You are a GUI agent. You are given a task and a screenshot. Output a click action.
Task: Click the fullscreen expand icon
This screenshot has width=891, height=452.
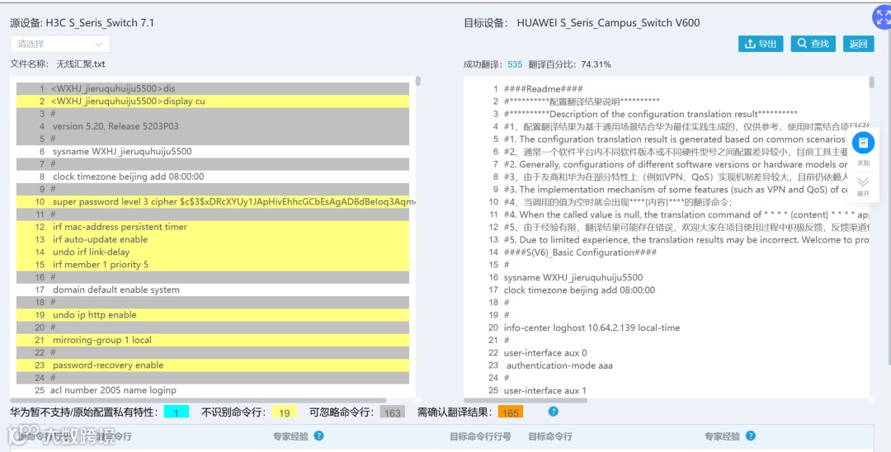(x=883, y=17)
